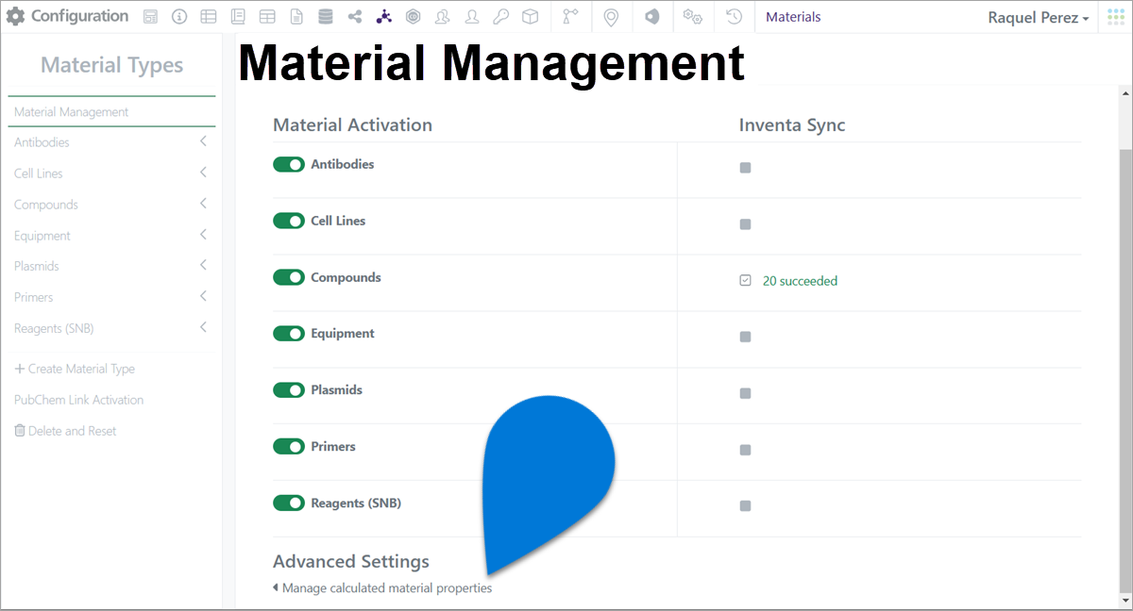1133x611 pixels.
Task: Open the form layout icon after Configuration
Action: click(x=151, y=17)
